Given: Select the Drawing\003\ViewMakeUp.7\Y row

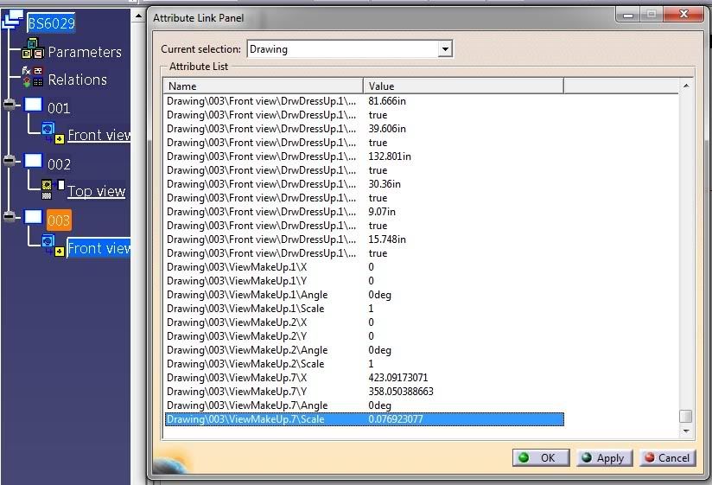Looking at the screenshot, I should click(x=364, y=392).
